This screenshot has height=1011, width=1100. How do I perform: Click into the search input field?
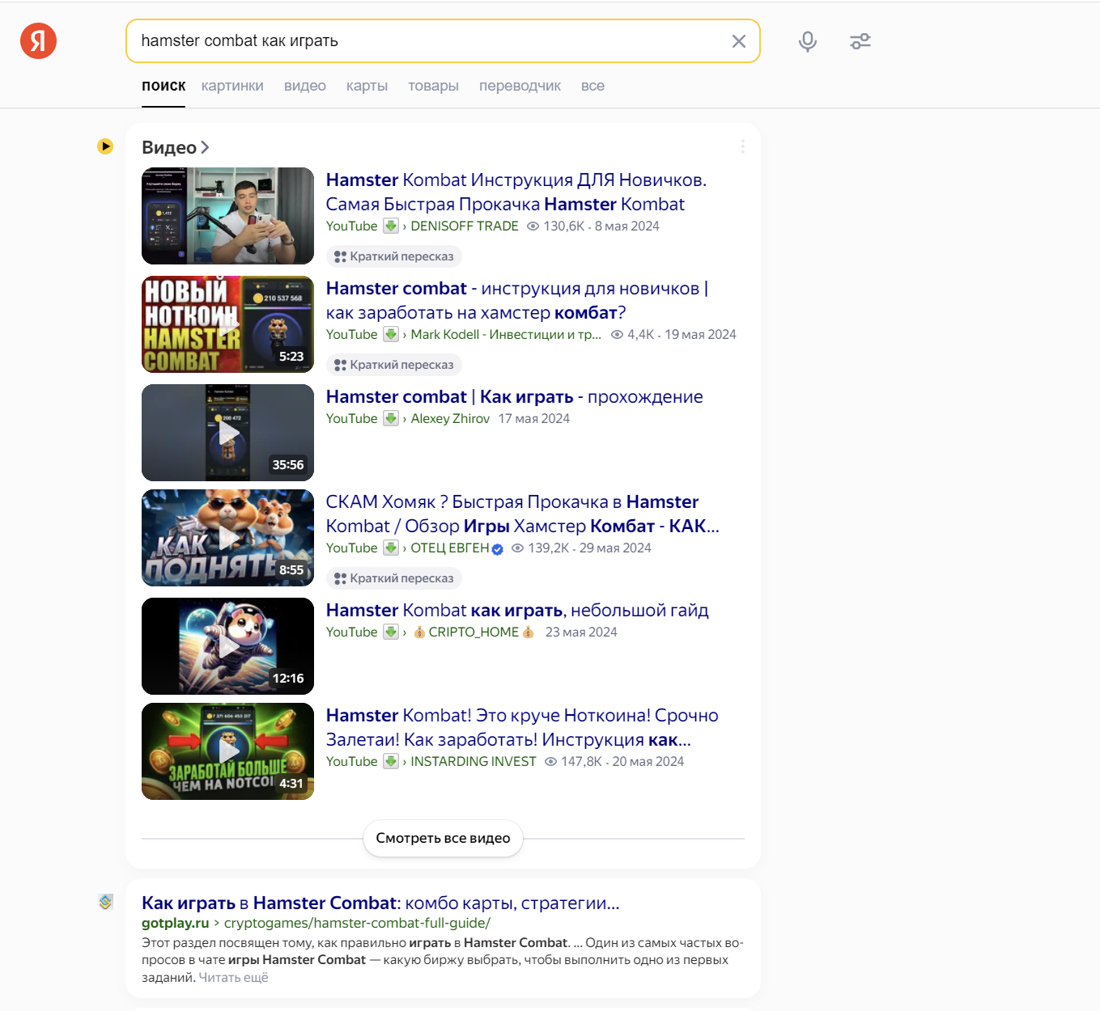tap(429, 41)
